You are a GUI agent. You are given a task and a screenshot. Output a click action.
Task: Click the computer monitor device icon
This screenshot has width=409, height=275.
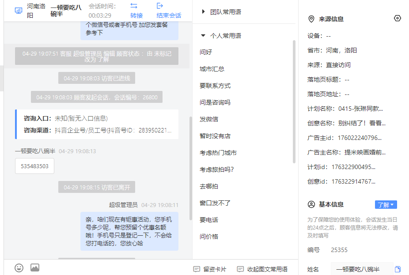pos(19,11)
